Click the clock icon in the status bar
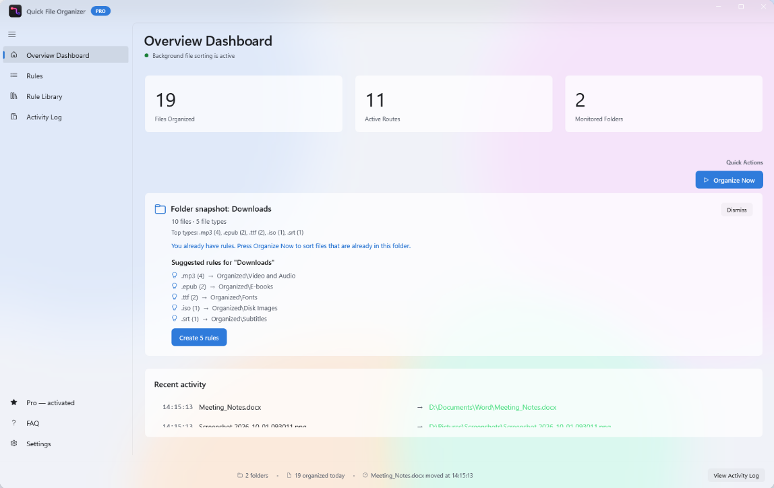Screen dimensions: 774x488 pos(365,475)
